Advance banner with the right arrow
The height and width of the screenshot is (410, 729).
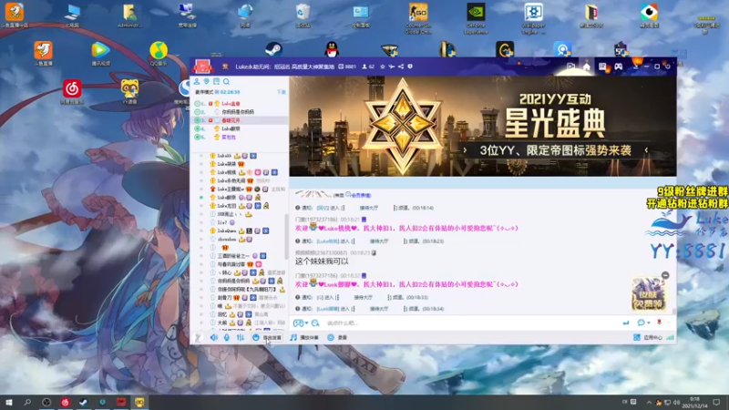[646, 150]
